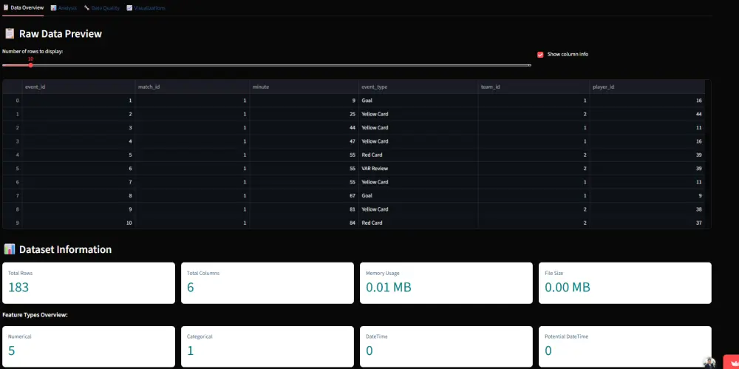Sort by event_type column header

coord(418,87)
